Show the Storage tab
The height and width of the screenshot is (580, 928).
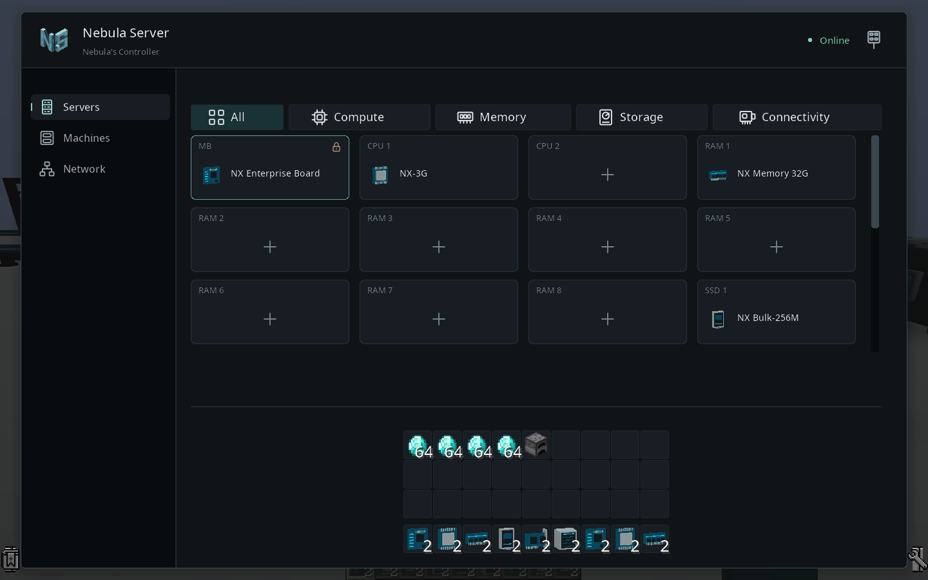coord(642,117)
